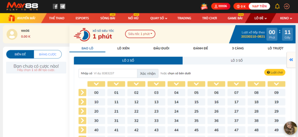Open the support chat avatar
Image resolution: width=298 pixels, height=137 pixels.
coord(290,128)
